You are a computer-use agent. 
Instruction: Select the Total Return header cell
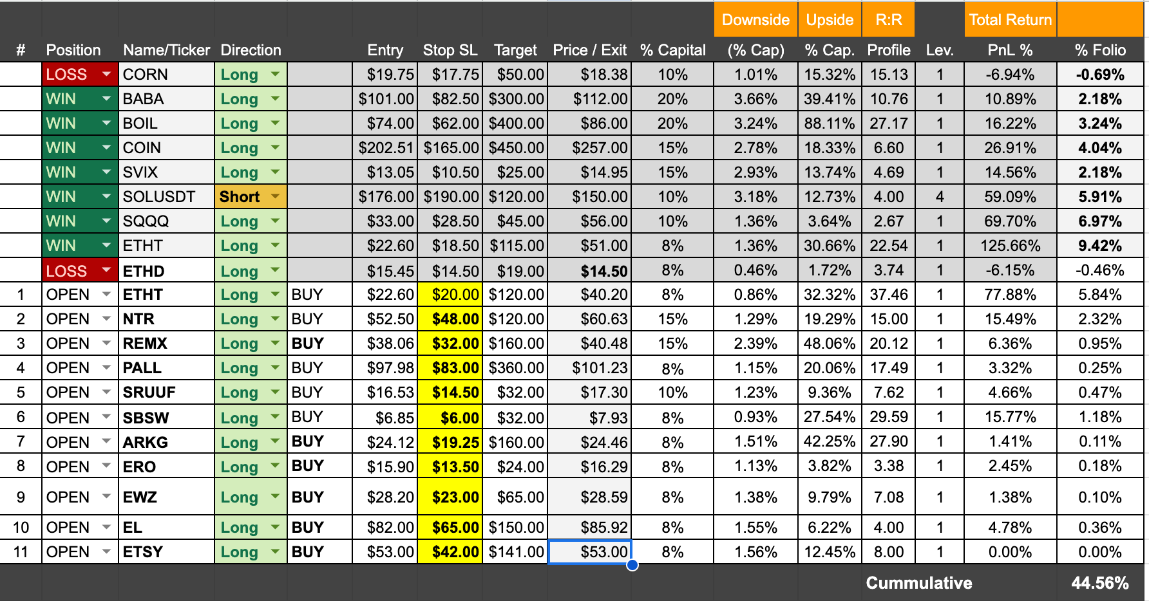[1011, 20]
